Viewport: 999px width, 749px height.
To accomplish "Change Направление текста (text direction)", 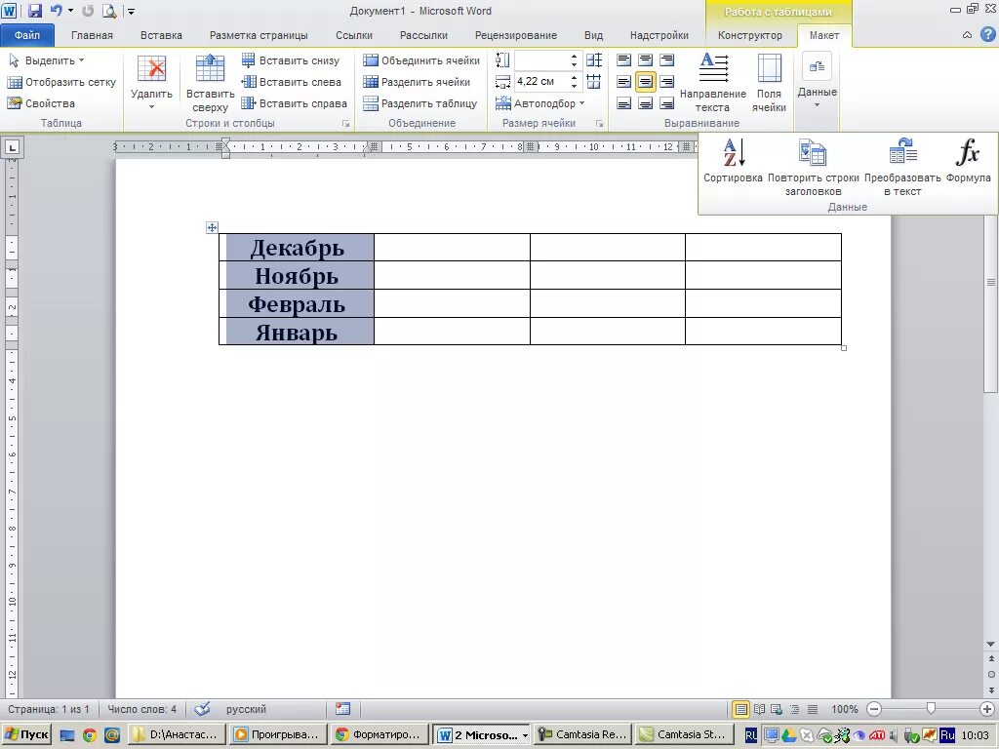I will (713, 83).
